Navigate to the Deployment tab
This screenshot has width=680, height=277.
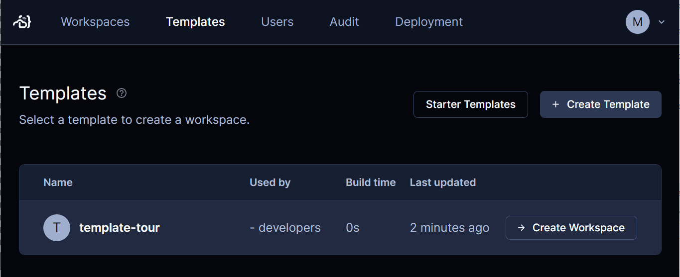click(429, 22)
